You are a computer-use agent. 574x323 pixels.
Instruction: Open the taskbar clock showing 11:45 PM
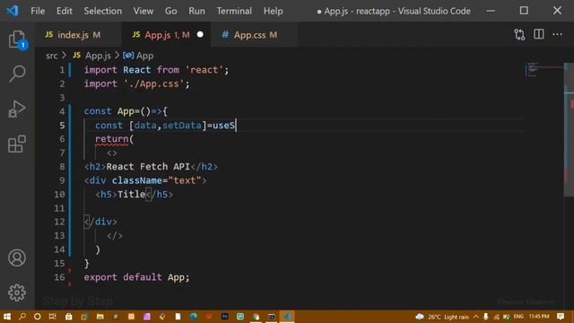pyautogui.click(x=539, y=317)
